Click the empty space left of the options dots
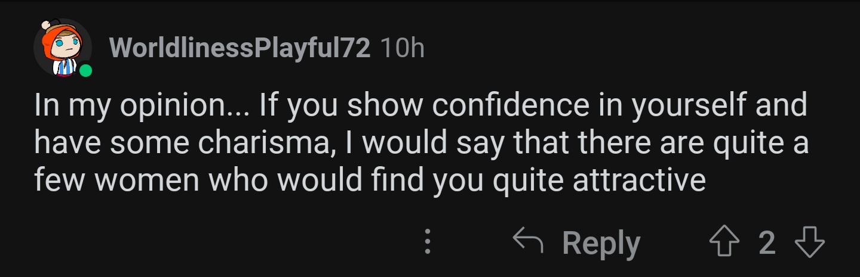 pos(227,243)
